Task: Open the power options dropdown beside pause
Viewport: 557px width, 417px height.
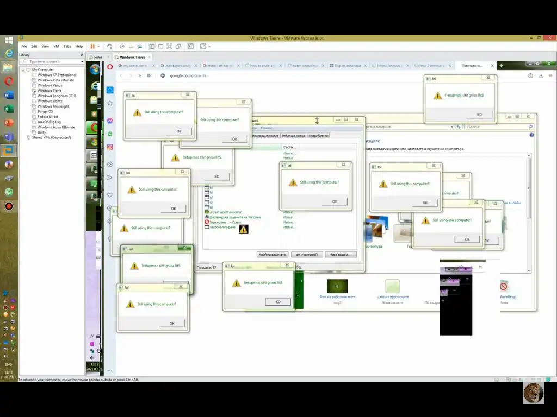Action: (x=98, y=46)
